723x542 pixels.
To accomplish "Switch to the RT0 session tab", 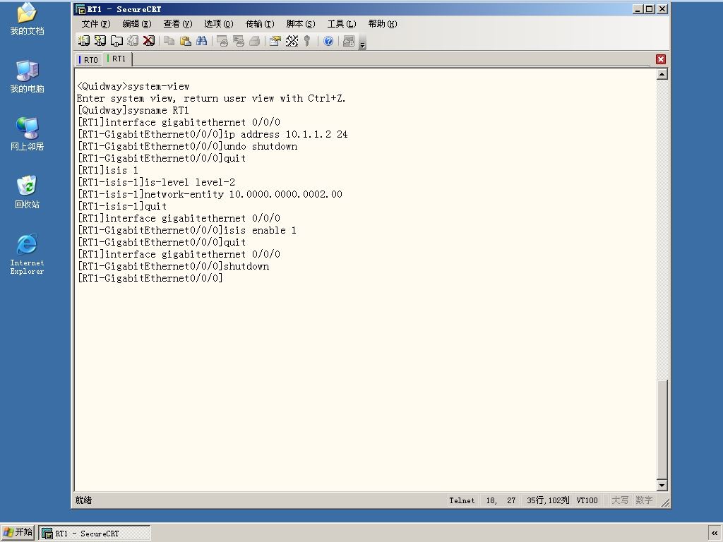I will pos(89,59).
